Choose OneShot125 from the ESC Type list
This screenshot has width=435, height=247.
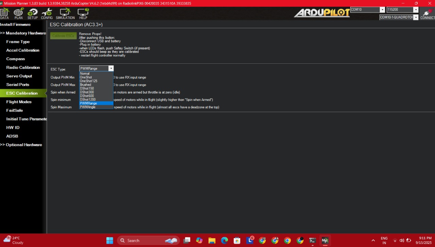88,81
